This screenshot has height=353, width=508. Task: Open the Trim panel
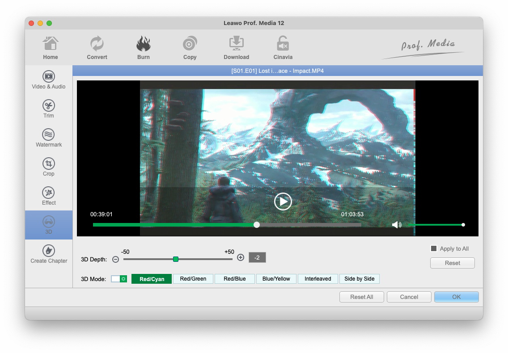click(49, 109)
